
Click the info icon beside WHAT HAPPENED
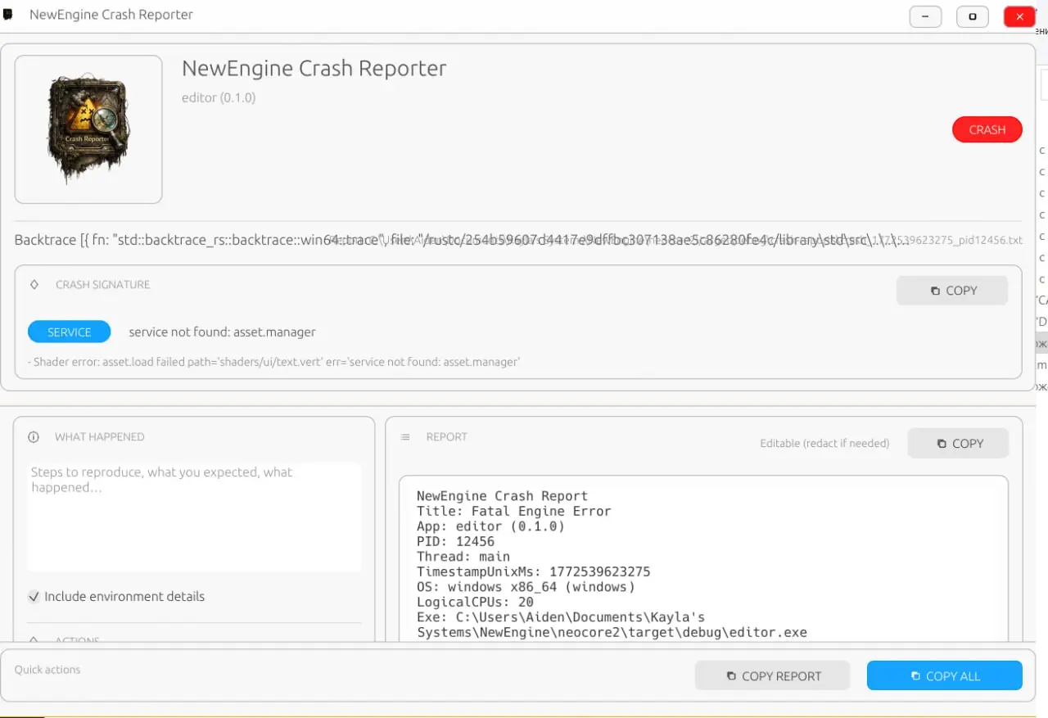(x=33, y=436)
